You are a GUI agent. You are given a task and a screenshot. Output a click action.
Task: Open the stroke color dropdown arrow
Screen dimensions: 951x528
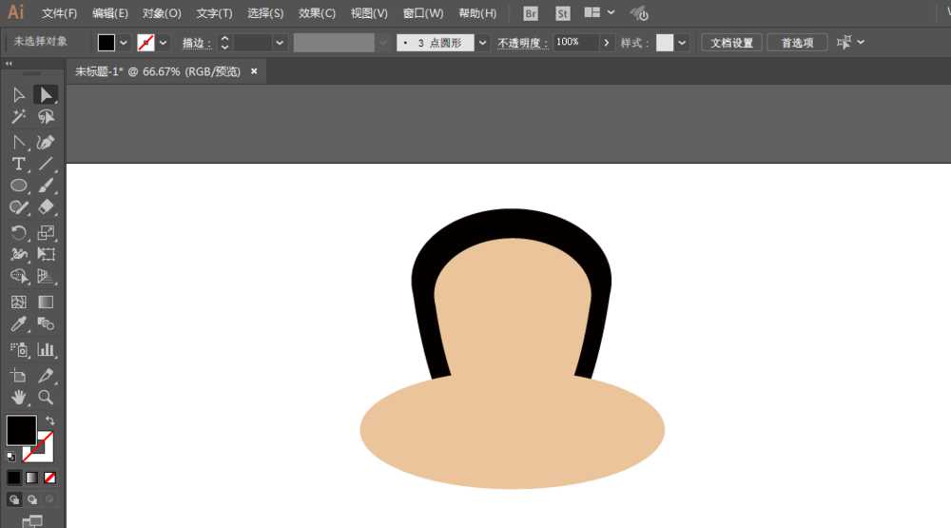click(163, 43)
